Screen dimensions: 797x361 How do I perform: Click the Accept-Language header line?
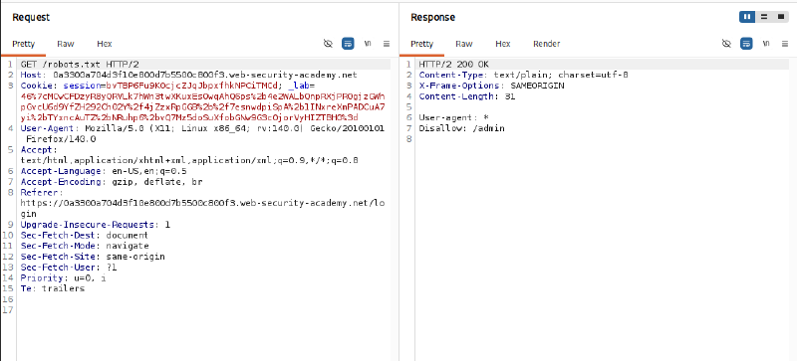pyautogui.click(x=104, y=171)
